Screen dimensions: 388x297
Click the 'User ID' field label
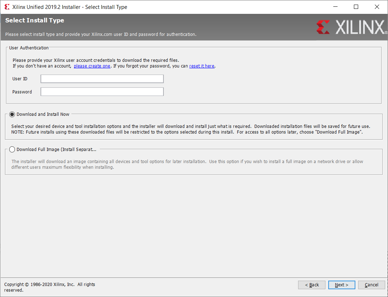[20, 79]
